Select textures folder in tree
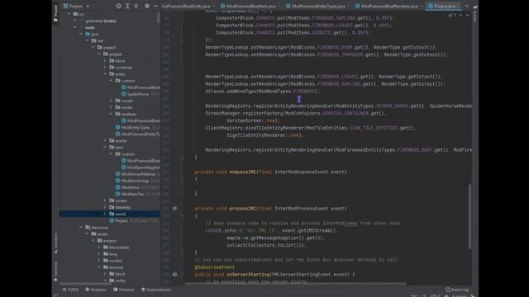Screen dimensions: 529x297 click(117, 267)
